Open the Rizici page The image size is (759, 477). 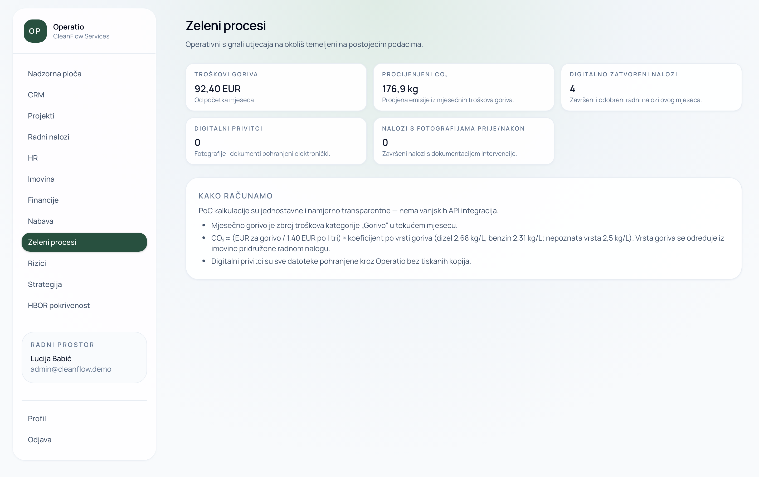pyautogui.click(x=84, y=263)
